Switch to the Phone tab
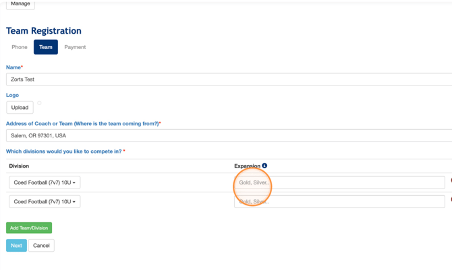 click(x=20, y=47)
